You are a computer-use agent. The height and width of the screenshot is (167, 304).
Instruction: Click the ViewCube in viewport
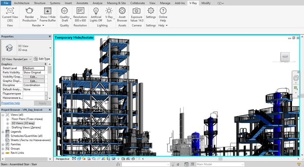285,57
